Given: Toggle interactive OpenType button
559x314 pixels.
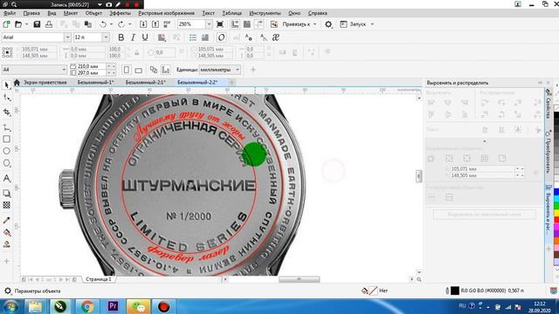Looking at the screenshot, I should pyautogui.click(x=221, y=38).
